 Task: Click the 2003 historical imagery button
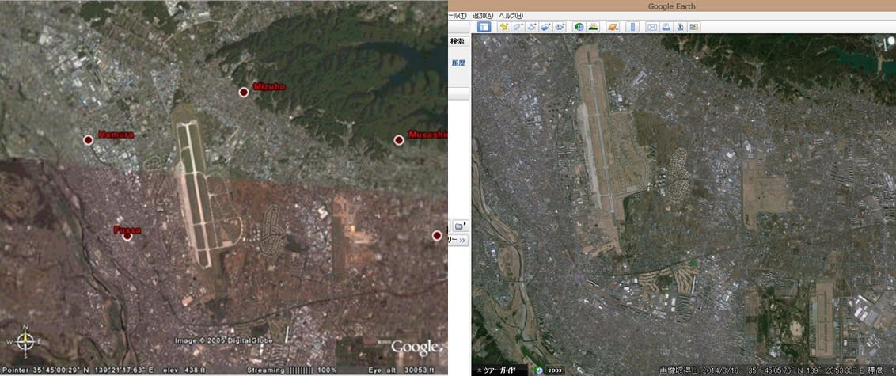coord(556,370)
